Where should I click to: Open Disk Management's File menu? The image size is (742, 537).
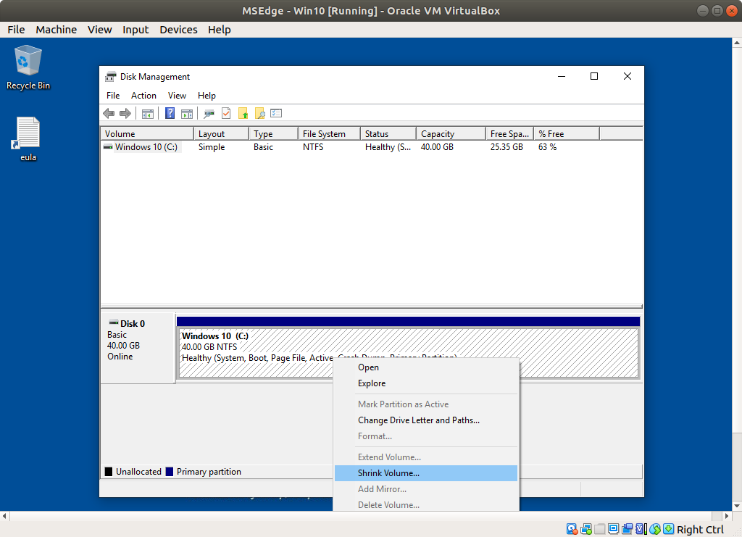click(113, 96)
